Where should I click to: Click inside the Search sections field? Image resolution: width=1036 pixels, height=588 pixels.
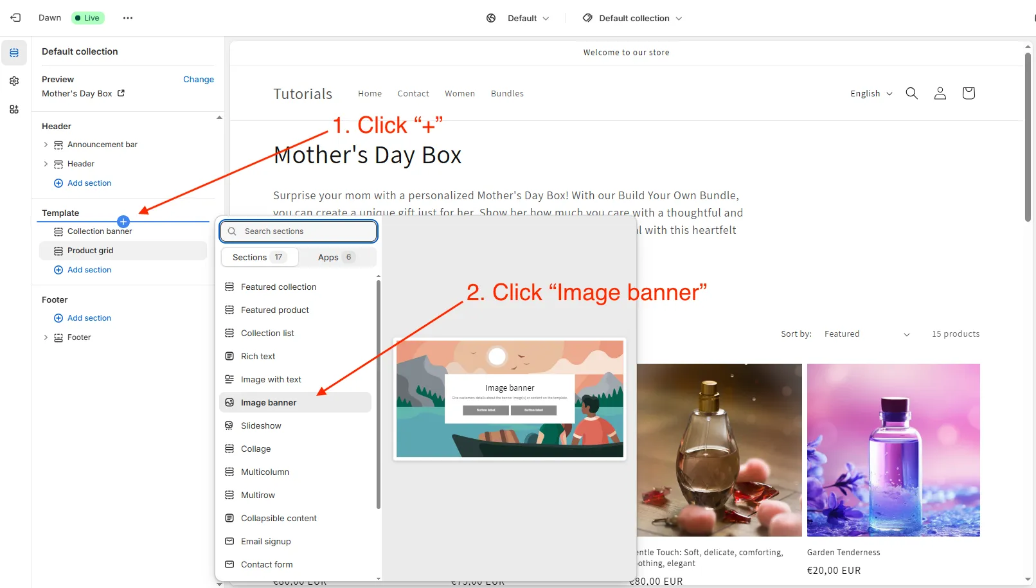(298, 231)
